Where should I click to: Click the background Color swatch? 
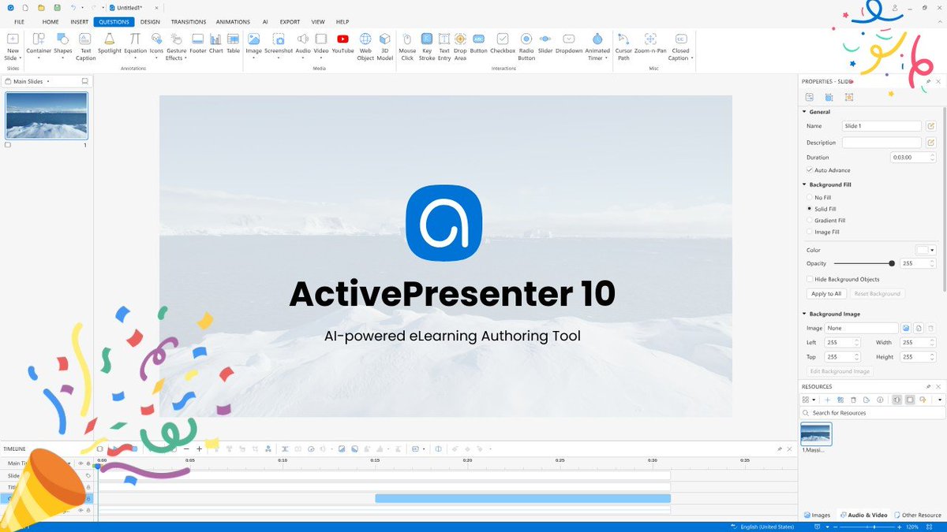(x=922, y=250)
